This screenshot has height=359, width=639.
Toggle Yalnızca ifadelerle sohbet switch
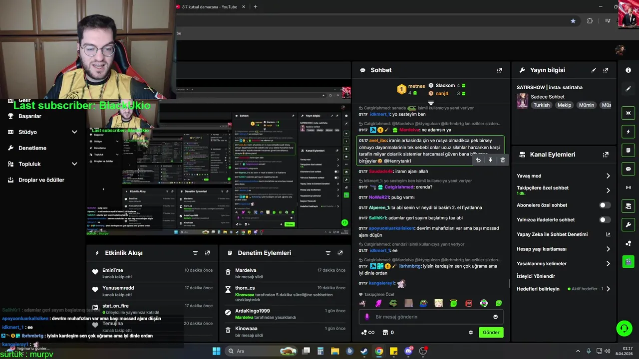click(x=605, y=220)
